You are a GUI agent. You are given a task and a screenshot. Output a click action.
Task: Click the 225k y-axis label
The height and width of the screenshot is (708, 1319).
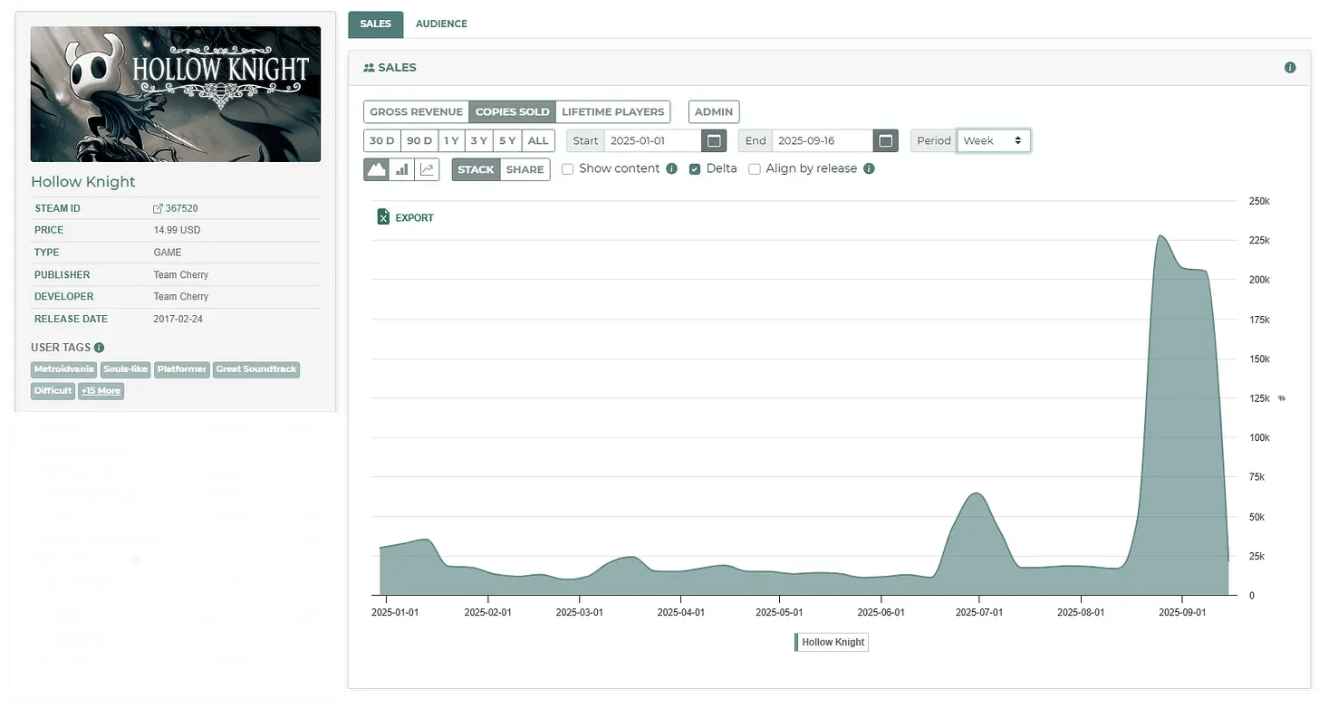(x=1259, y=241)
